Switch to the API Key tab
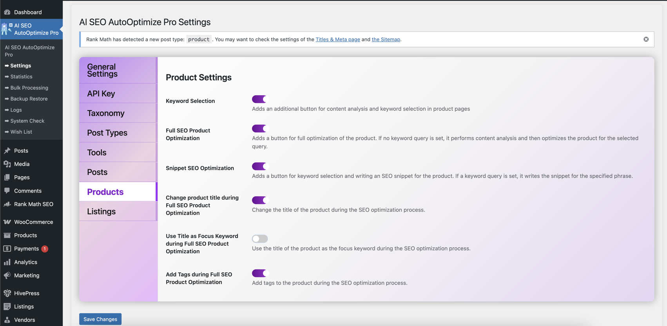The width and height of the screenshot is (667, 326). pyautogui.click(x=118, y=93)
